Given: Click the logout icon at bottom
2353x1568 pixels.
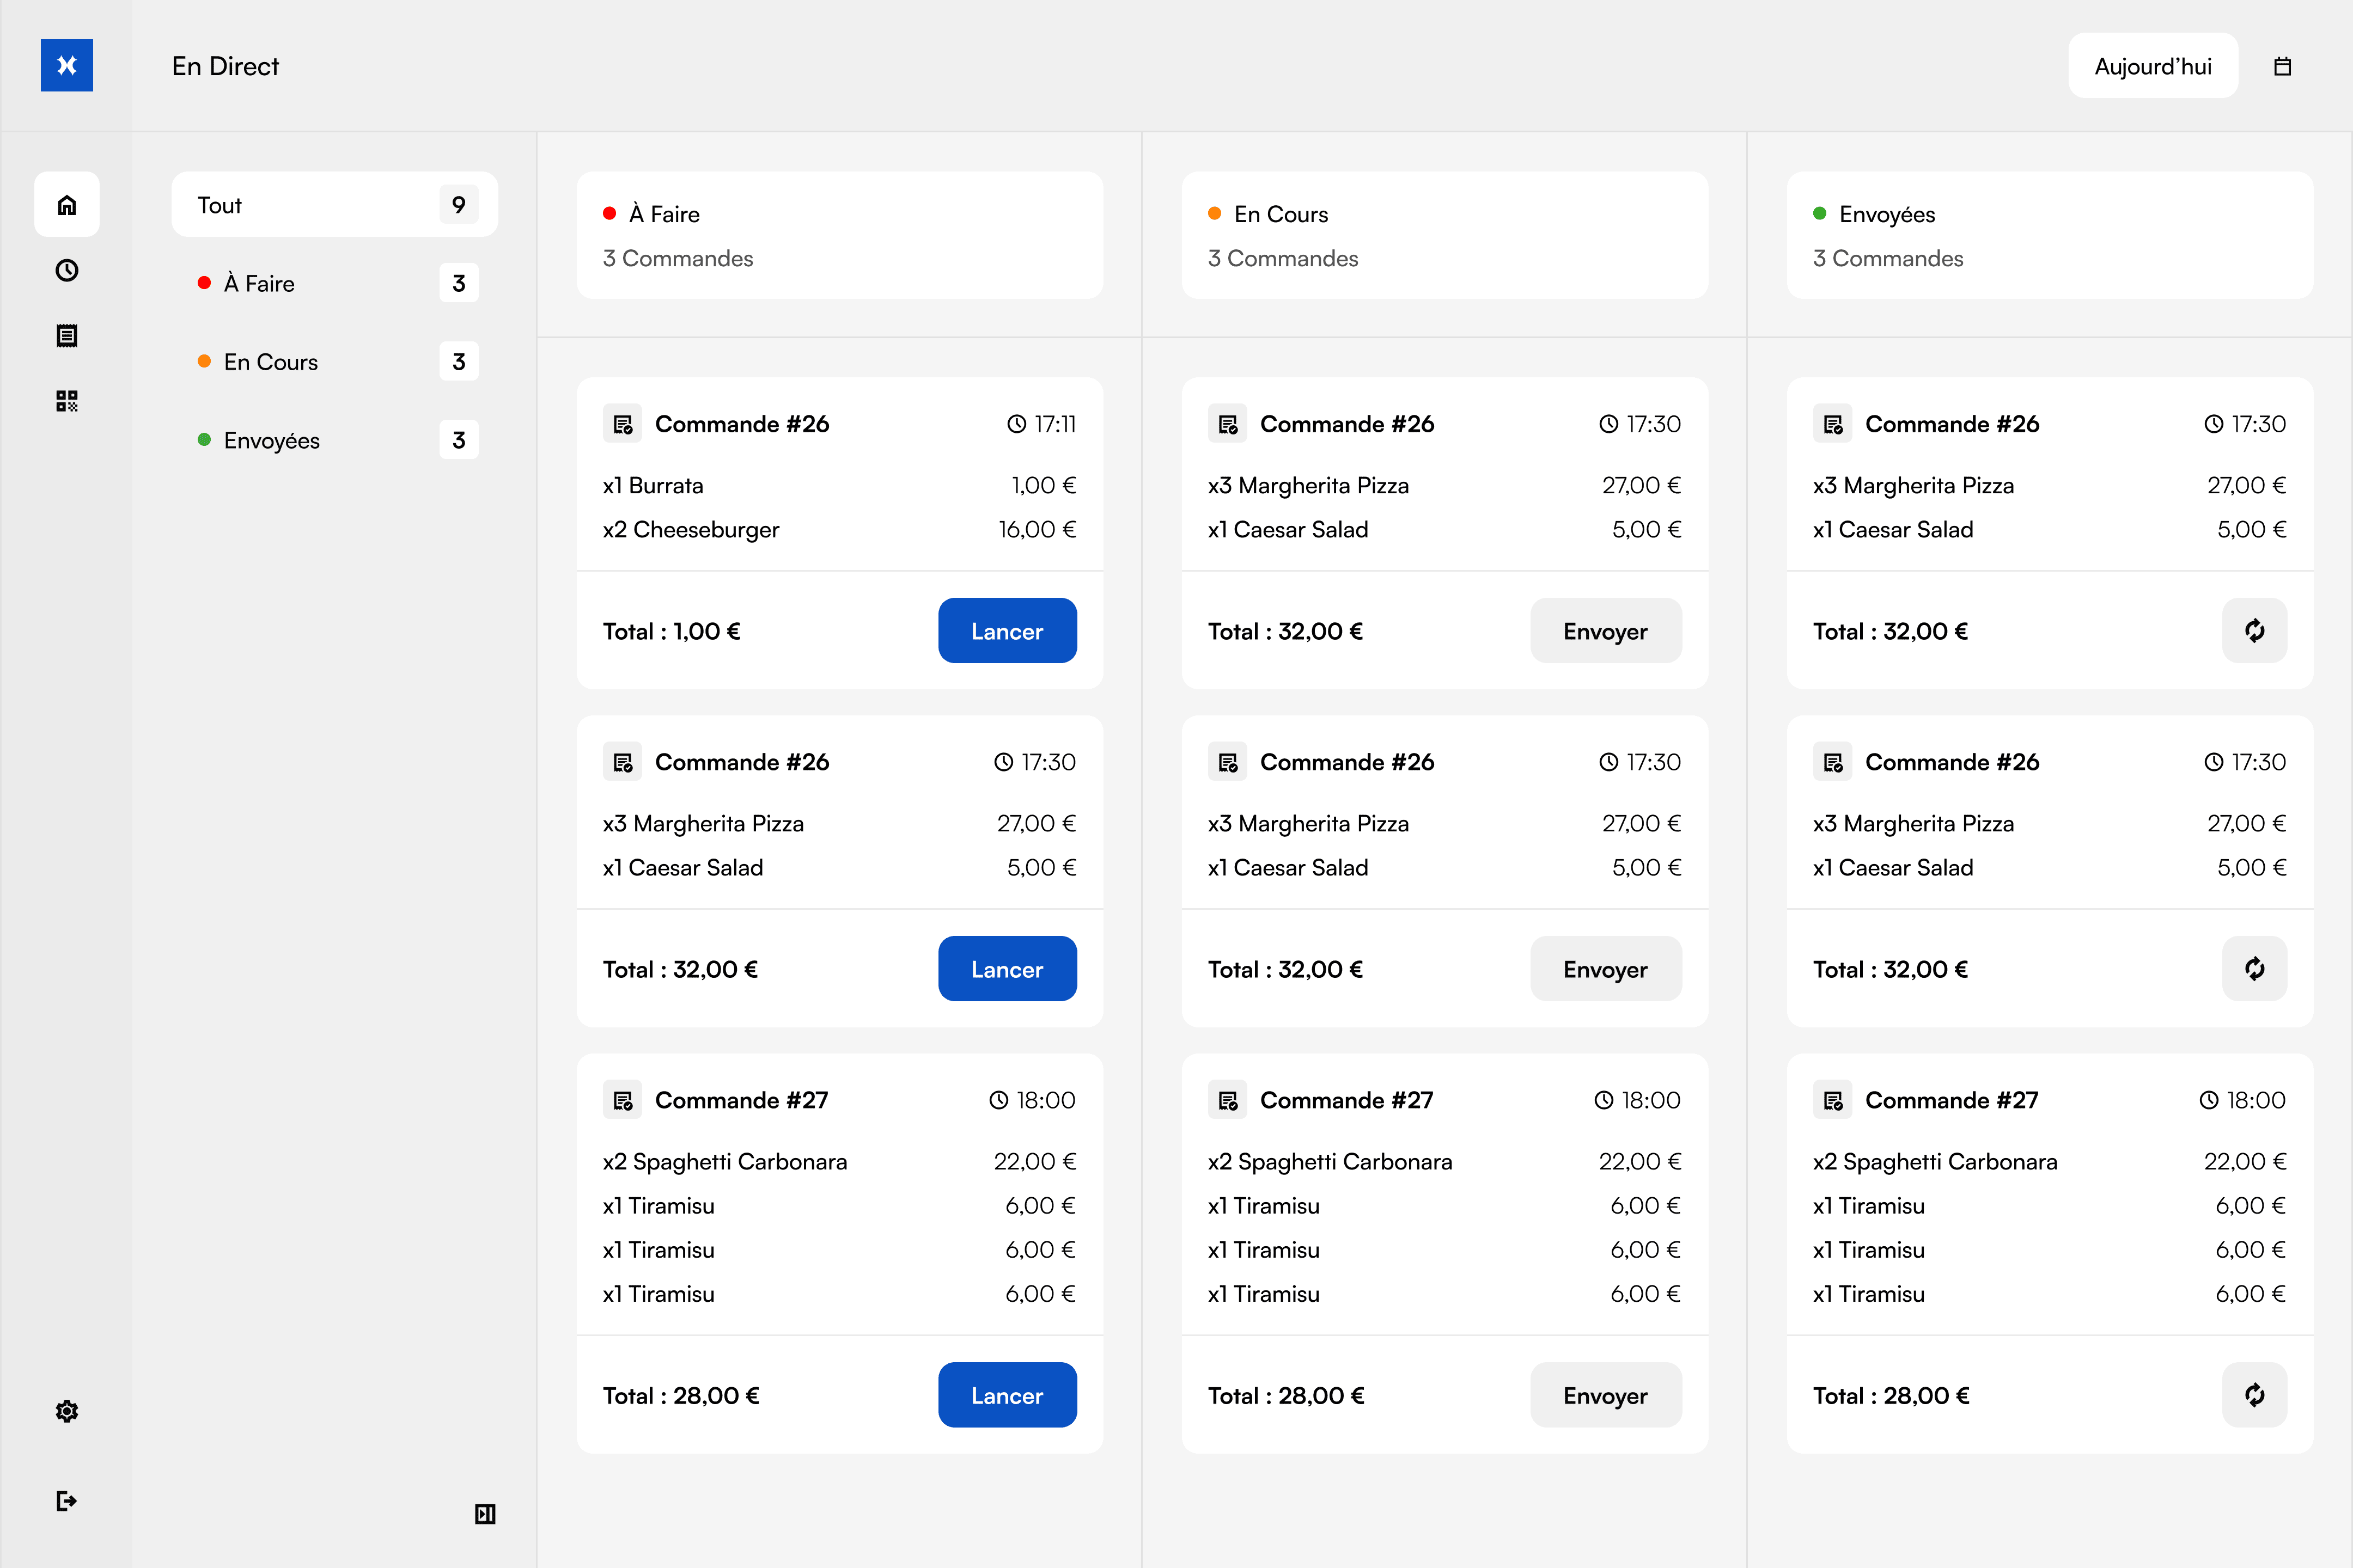Looking at the screenshot, I should 67,1500.
